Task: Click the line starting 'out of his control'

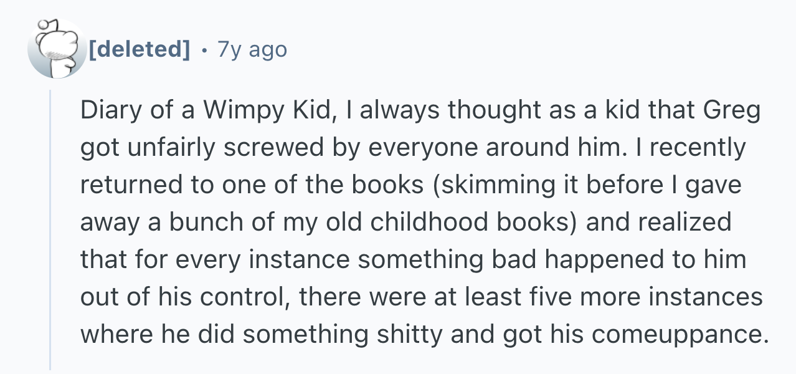Action: tap(422, 297)
